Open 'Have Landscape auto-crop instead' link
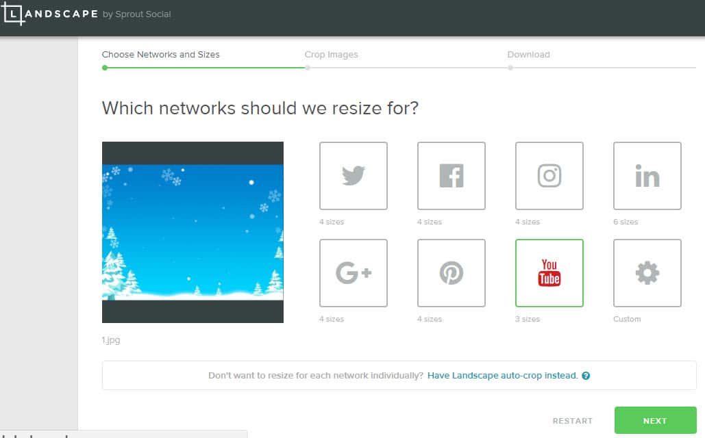Screen dimensions: 705x438 [x=503, y=376]
